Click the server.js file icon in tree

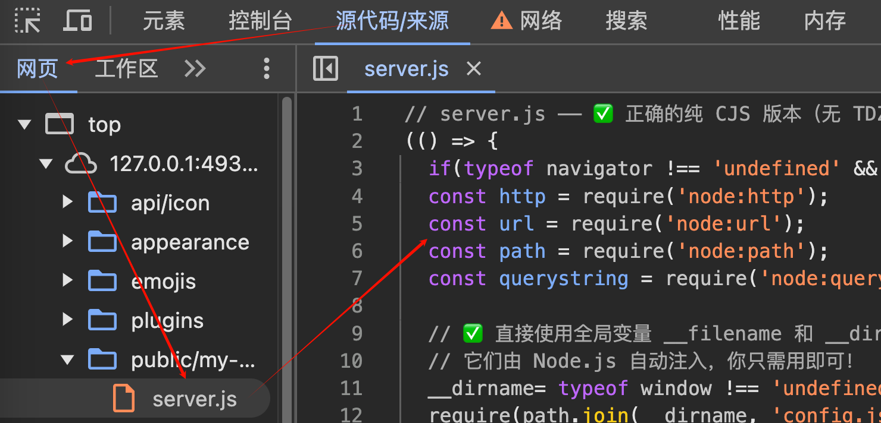[x=124, y=399]
